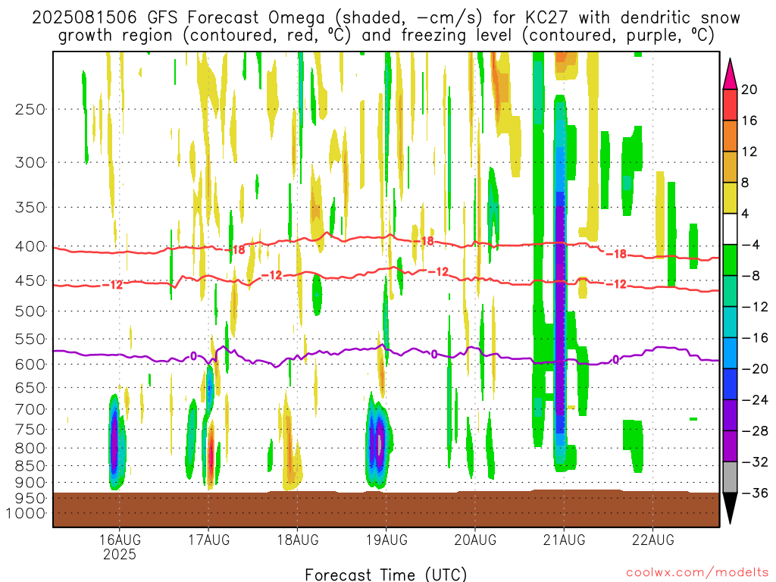Click the 1000 pressure level label
The image size is (776, 582).
point(27,513)
